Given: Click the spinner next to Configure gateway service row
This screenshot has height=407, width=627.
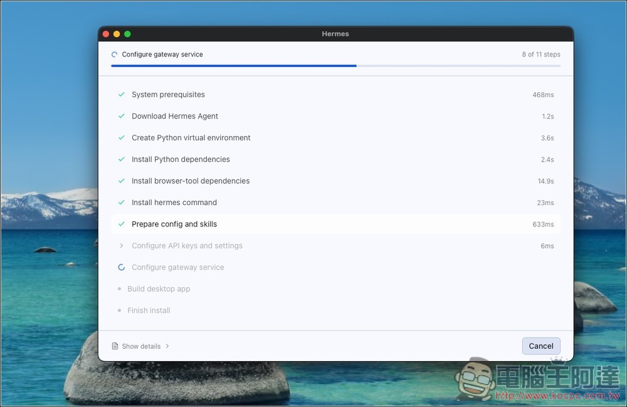Looking at the screenshot, I should click(122, 267).
